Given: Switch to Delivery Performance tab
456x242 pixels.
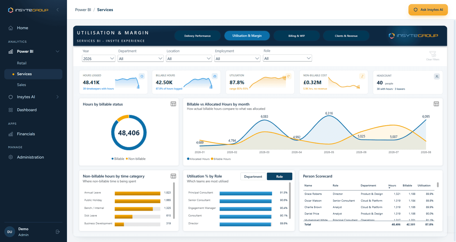Looking at the screenshot, I should pos(197,36).
